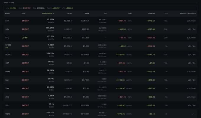Select the SP500 asset name
The height and width of the screenshot is (118, 201).
(x=8, y=45)
